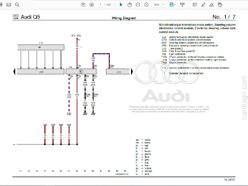The image size is (248, 186).
Task: Click the left continuation arrow beside J527
Action: click(x=14, y=72)
